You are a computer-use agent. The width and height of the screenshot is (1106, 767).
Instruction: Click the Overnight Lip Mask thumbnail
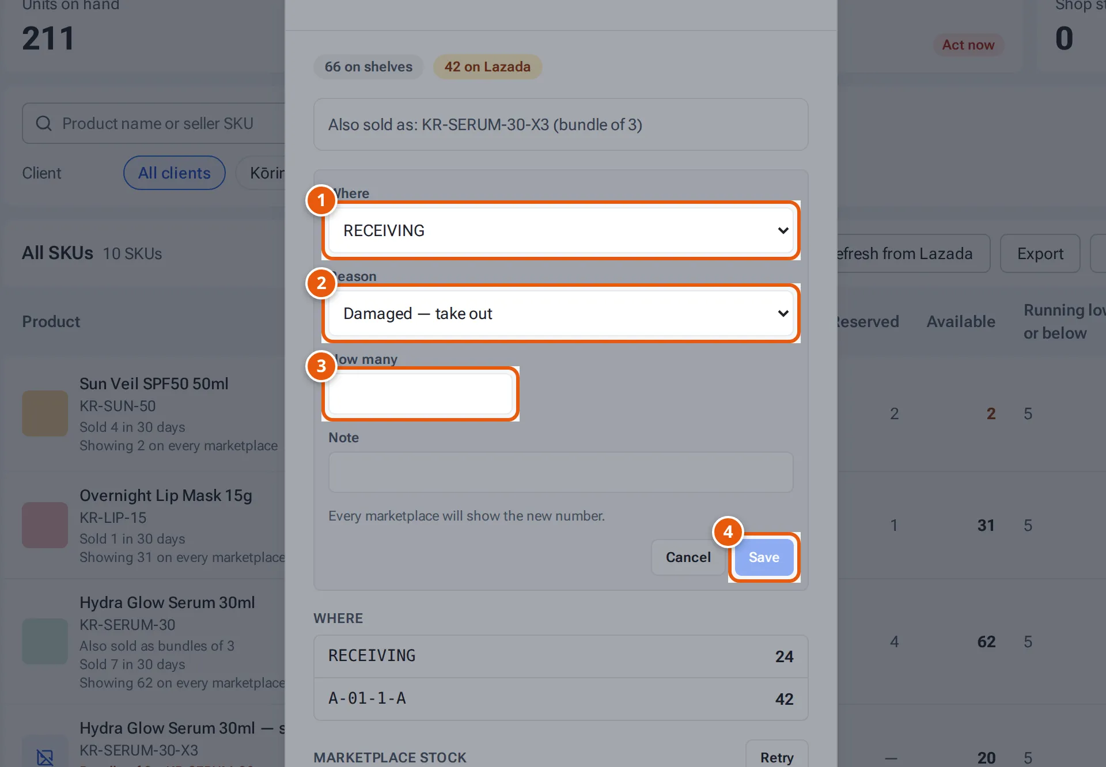click(45, 525)
